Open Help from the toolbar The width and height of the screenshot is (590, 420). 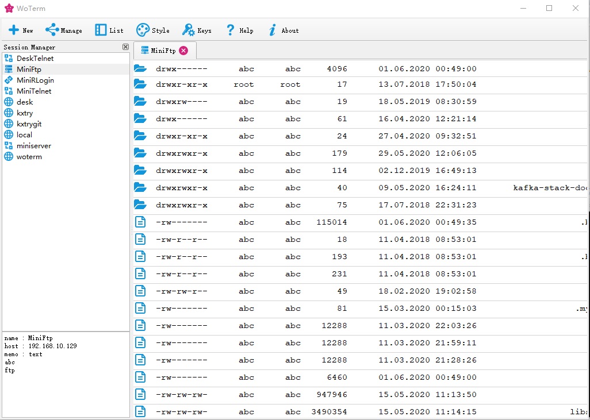239,30
